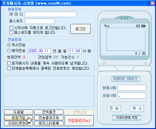Screen dimensions: 156x129
Task: Click the 전 송 send button
Action: [114, 109]
